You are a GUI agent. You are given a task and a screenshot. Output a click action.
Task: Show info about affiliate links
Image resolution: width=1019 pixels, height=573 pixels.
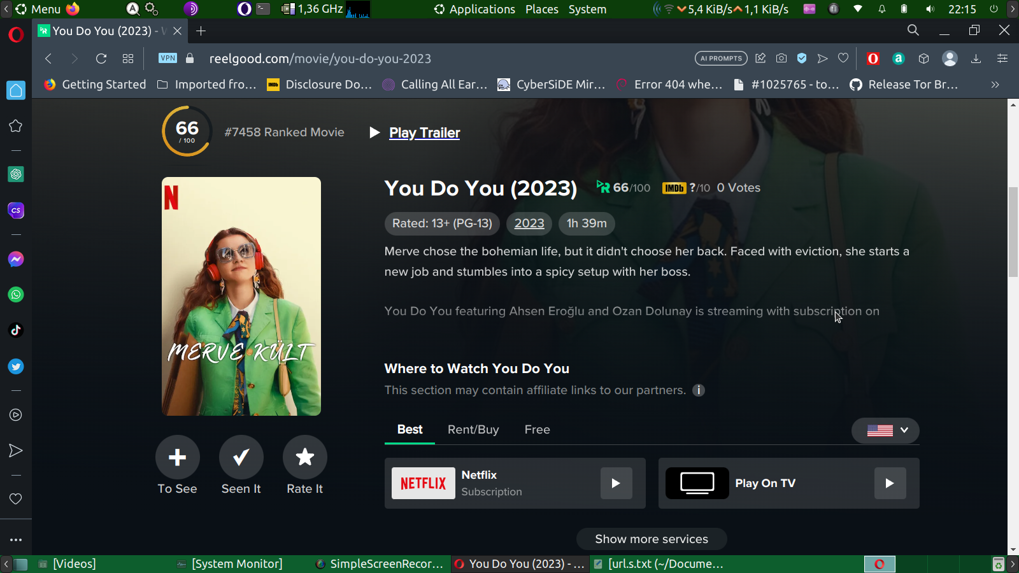tap(699, 390)
